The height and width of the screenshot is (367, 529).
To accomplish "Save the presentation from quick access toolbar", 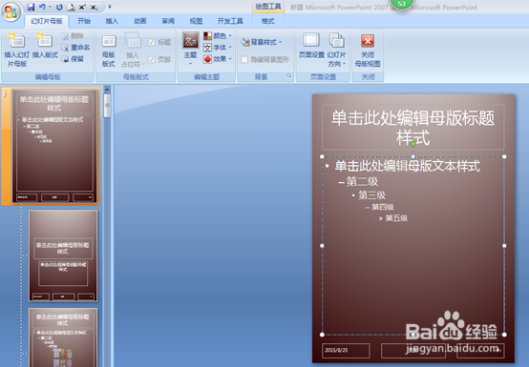I will click(31, 7).
